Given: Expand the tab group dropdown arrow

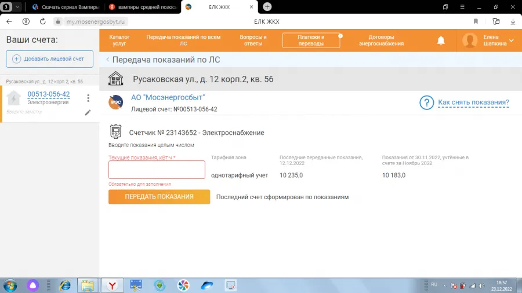Looking at the screenshot, I should (x=17, y=6).
